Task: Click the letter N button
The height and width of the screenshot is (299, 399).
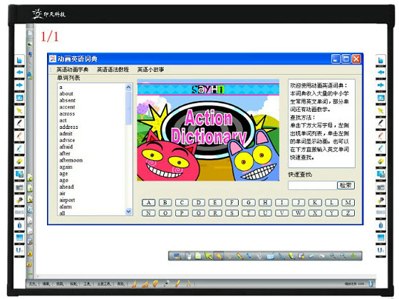Action: point(148,213)
